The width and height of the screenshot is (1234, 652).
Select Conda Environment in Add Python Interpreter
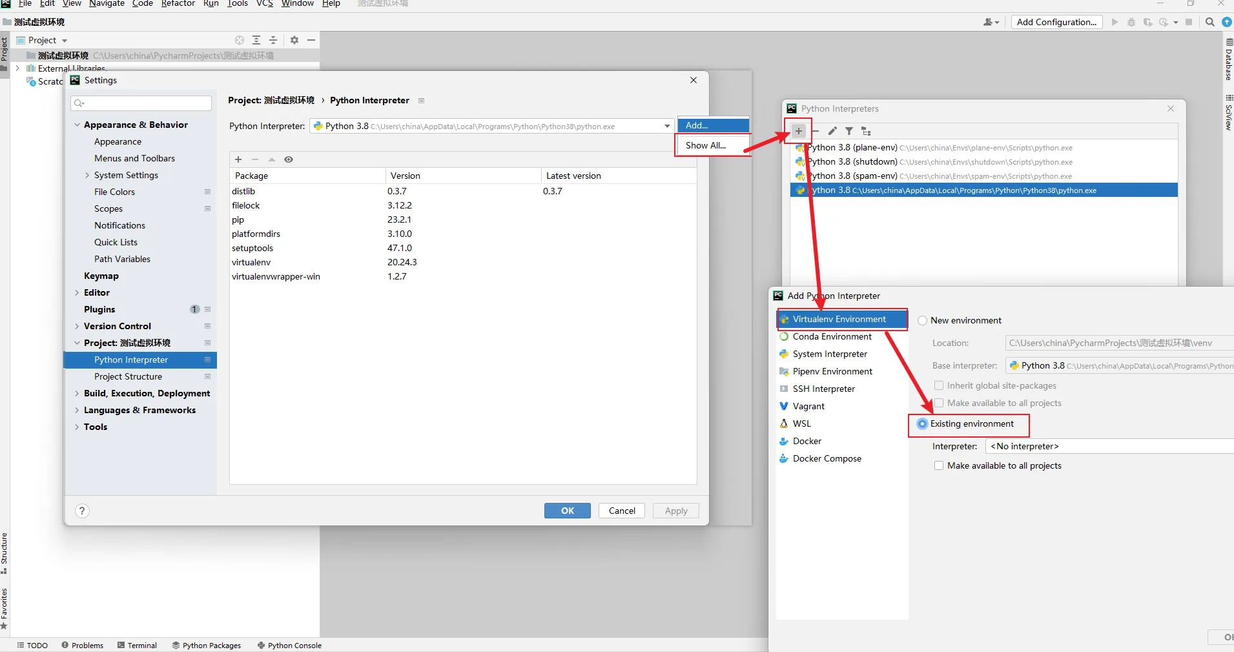(x=842, y=336)
